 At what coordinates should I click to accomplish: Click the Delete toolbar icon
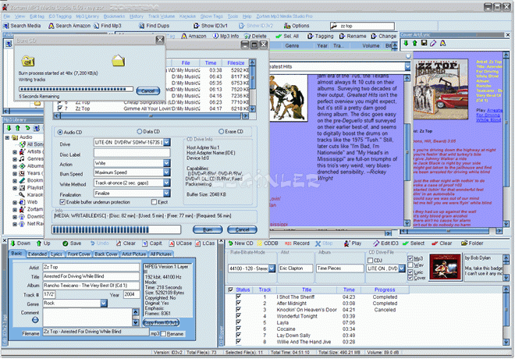coord(247,36)
